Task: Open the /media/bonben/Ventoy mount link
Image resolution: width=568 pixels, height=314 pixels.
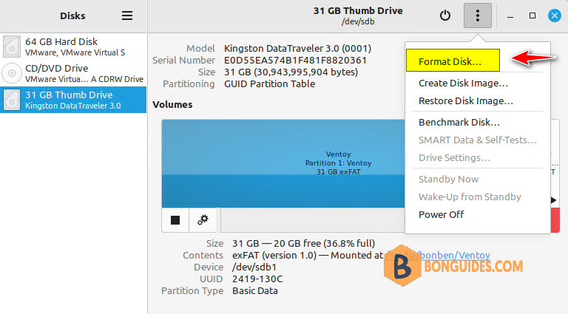Action: click(x=437, y=256)
